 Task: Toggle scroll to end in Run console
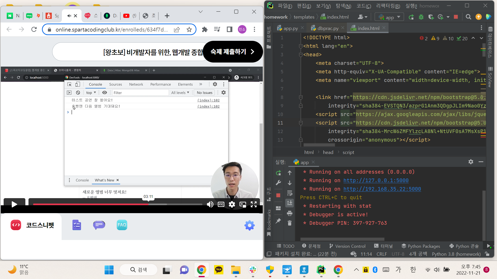(x=290, y=203)
